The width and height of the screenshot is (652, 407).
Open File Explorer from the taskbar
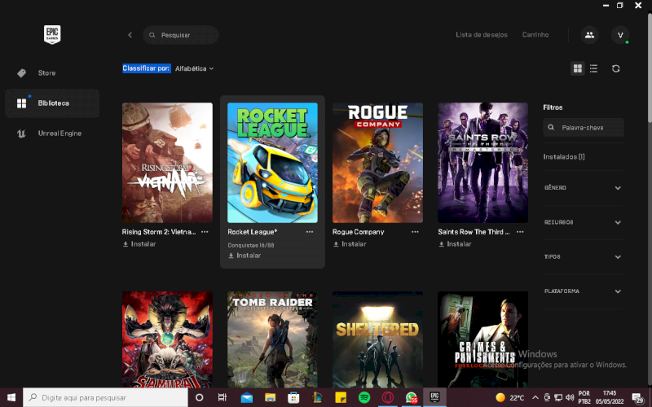click(x=271, y=397)
